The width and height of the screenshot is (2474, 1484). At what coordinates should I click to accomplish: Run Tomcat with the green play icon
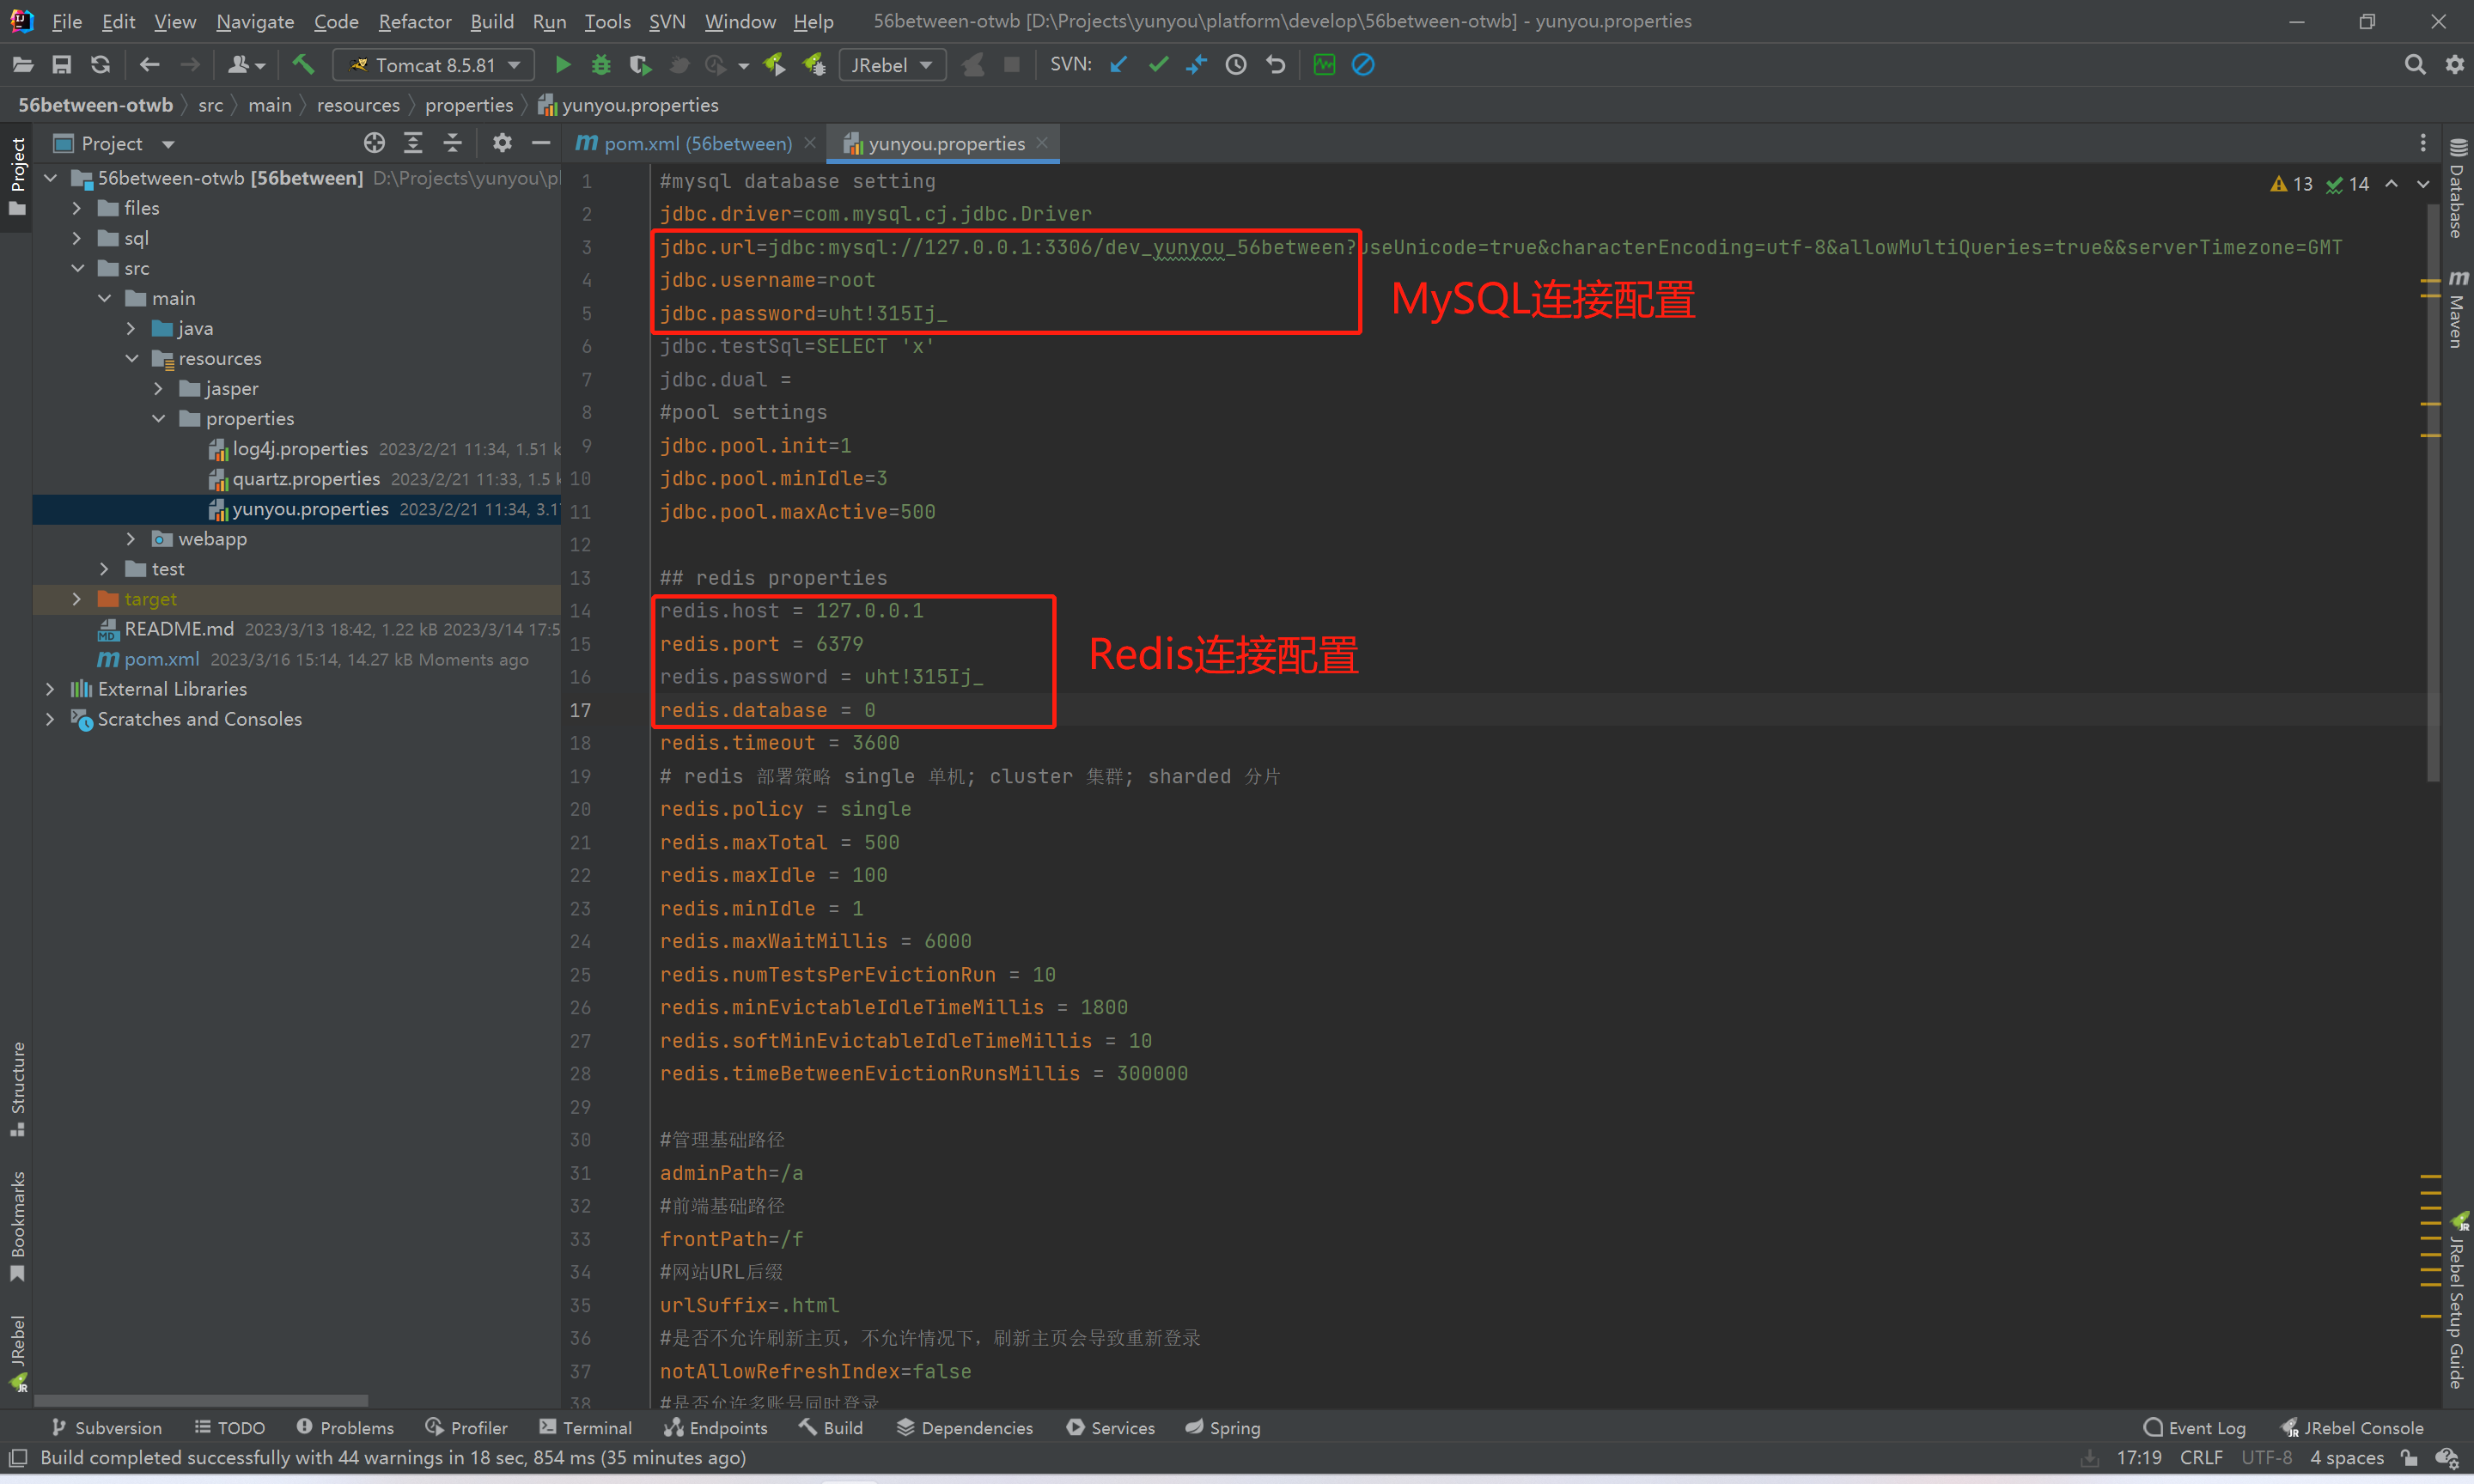563,65
